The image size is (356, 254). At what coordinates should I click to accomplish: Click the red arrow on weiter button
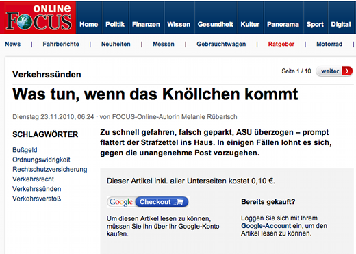[x=347, y=71]
